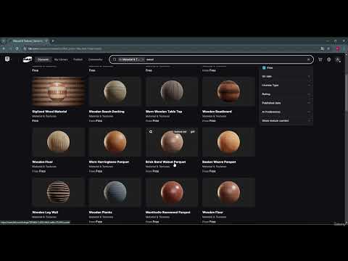Open the Brick Bond Walnut Parquet title link
Viewport: 348px width, 261px height.
click(165, 162)
